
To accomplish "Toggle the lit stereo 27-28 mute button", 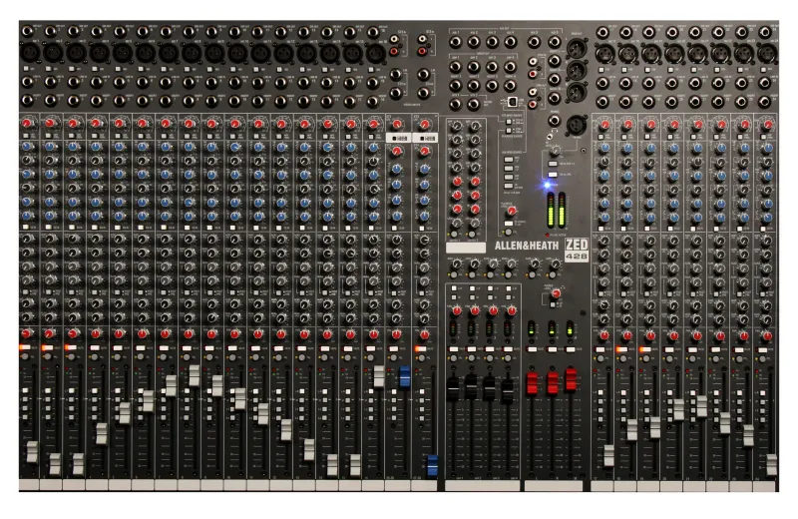I will click(420, 349).
